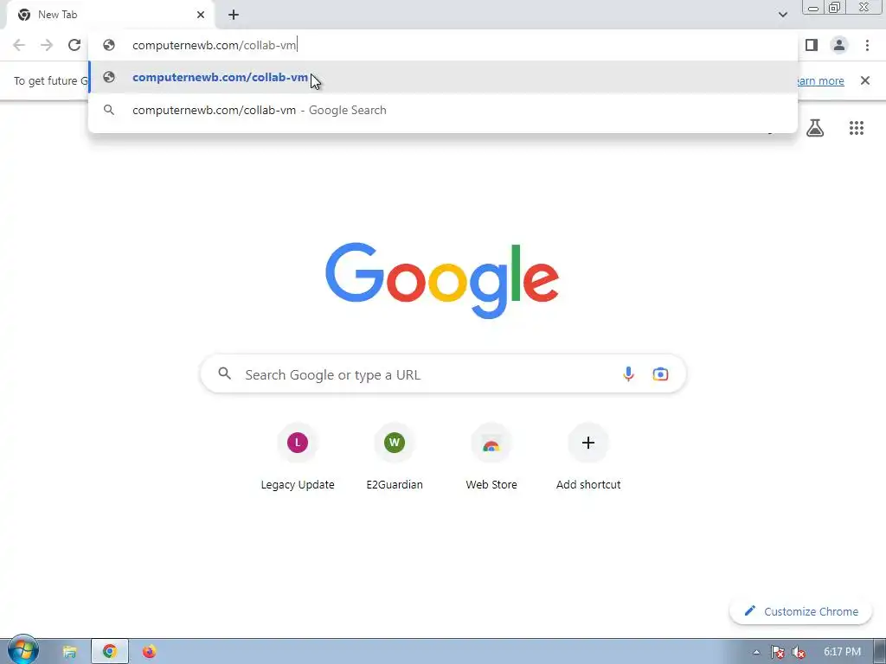Open the Web Store shortcut
Image resolution: width=886 pixels, height=664 pixels.
pos(491,458)
